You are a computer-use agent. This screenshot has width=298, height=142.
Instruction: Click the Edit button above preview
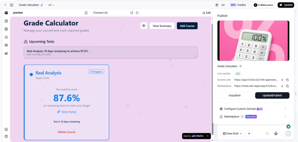coord(206,13)
